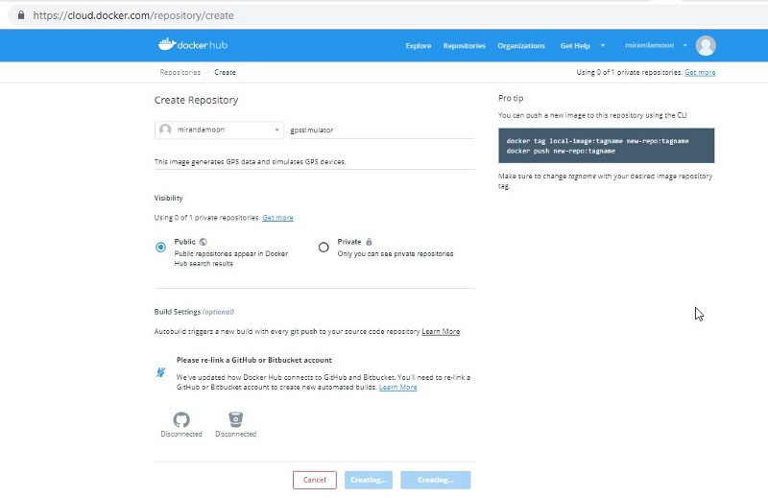Click the GitHub Disconnected icon
Viewport: 768px width, 498px height.
[181, 419]
